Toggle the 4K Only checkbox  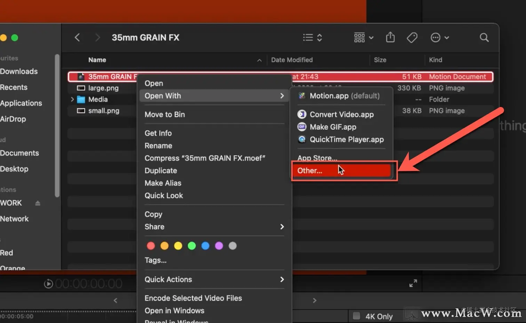pyautogui.click(x=356, y=316)
